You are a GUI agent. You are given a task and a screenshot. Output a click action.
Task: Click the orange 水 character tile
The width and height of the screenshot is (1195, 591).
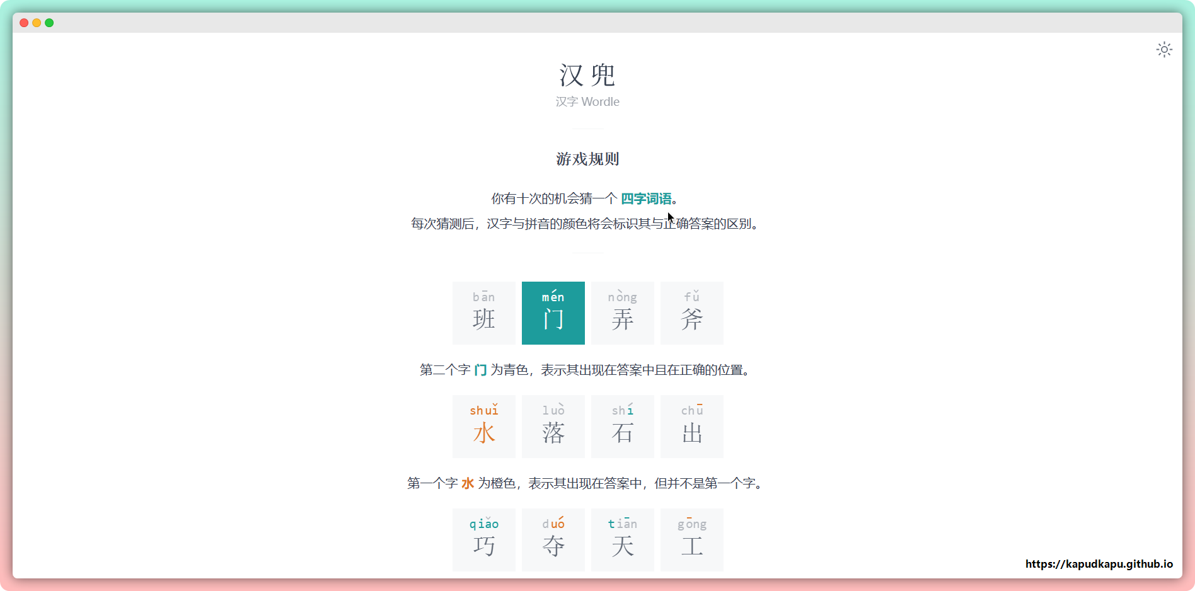tap(483, 427)
